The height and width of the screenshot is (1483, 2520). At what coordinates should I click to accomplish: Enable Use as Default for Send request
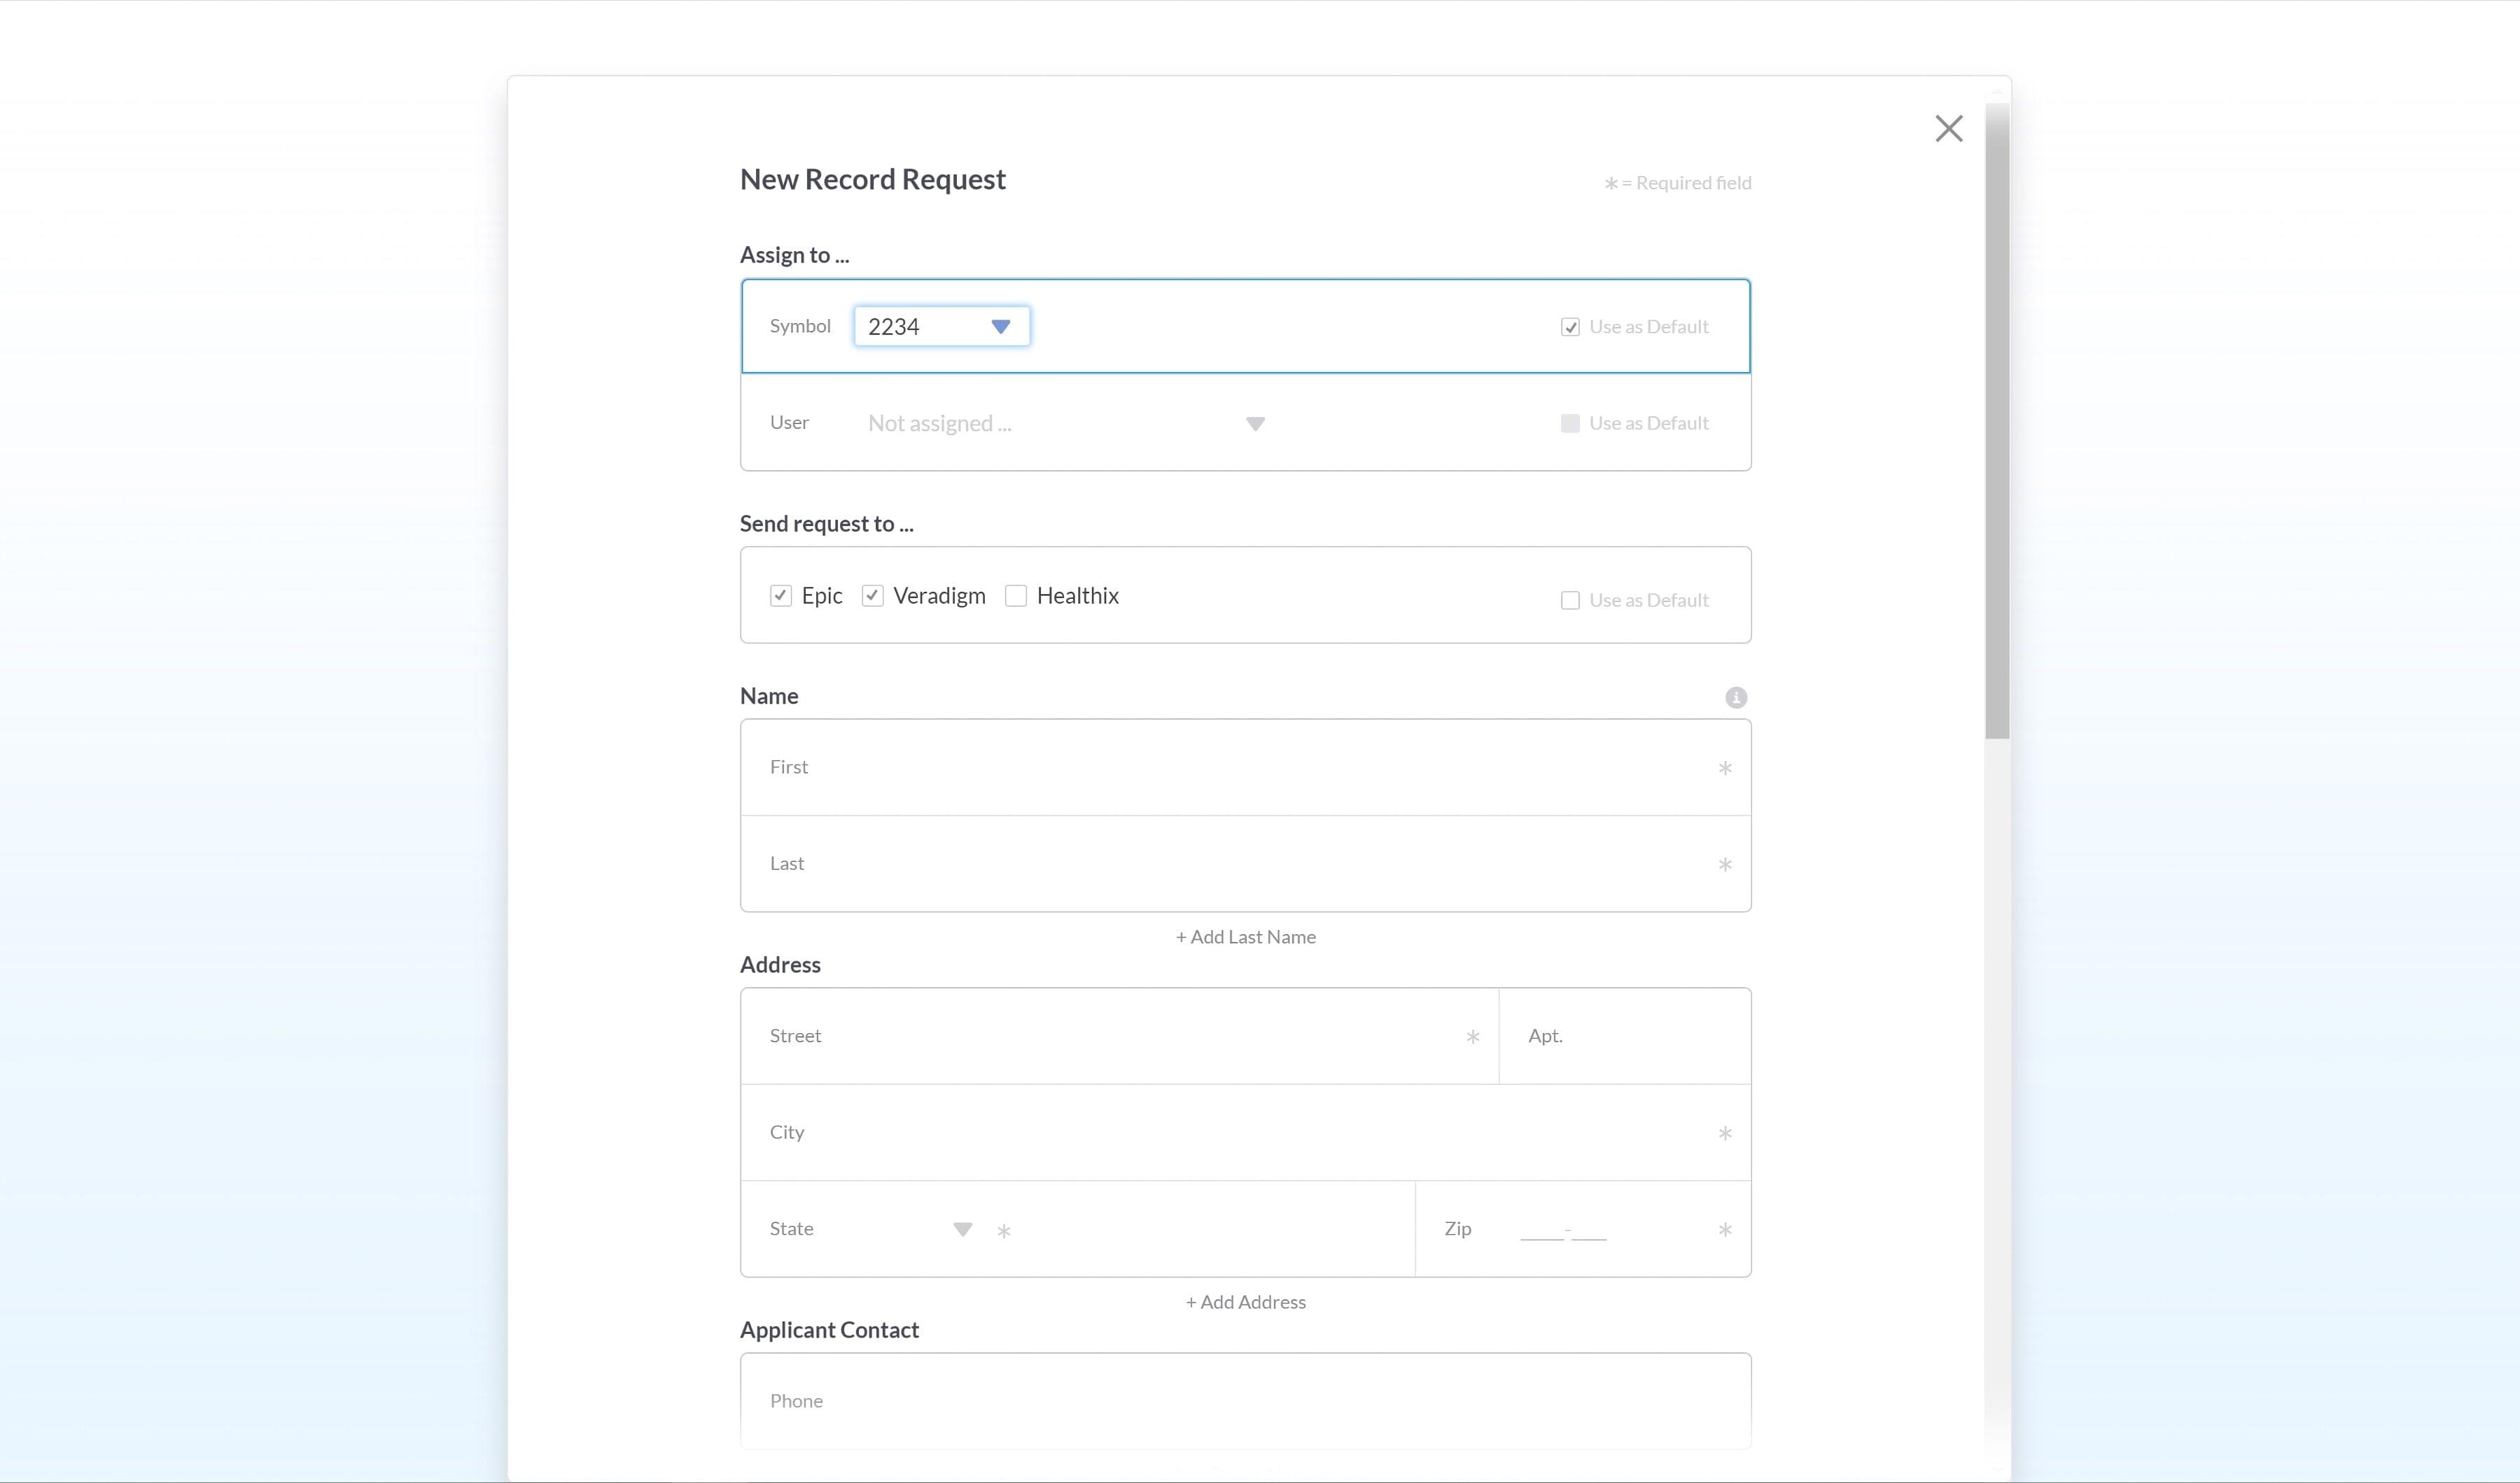pos(1570,601)
